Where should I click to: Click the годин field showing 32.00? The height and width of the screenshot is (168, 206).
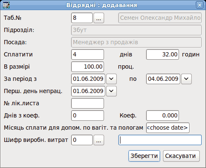(163, 54)
